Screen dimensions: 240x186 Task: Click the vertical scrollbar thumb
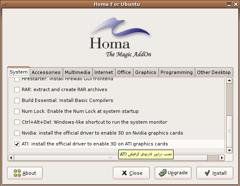[x=229, y=131]
